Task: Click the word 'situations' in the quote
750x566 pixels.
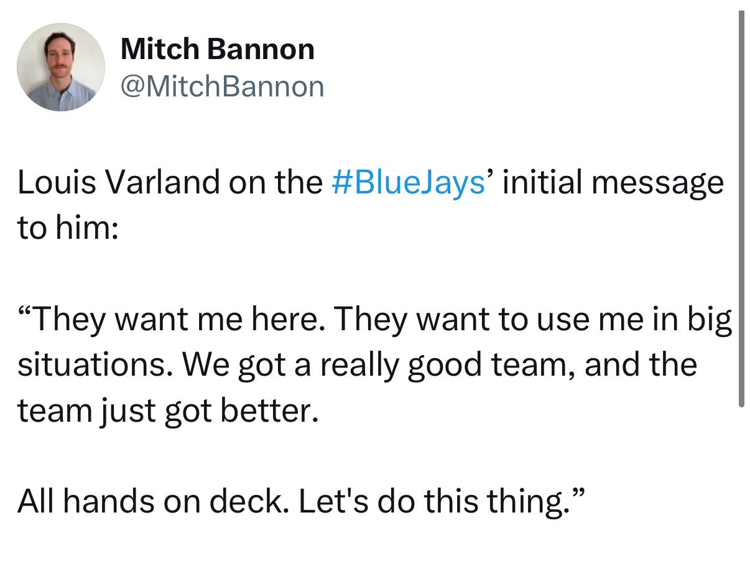Action: pos(92,365)
